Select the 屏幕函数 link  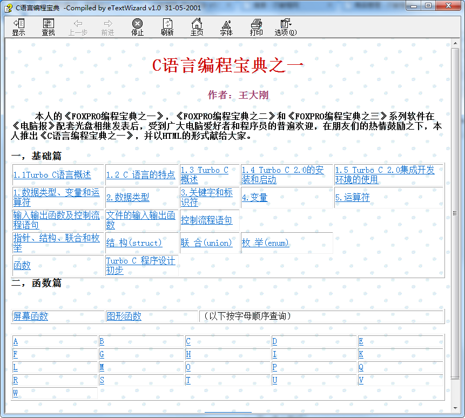[x=31, y=316]
